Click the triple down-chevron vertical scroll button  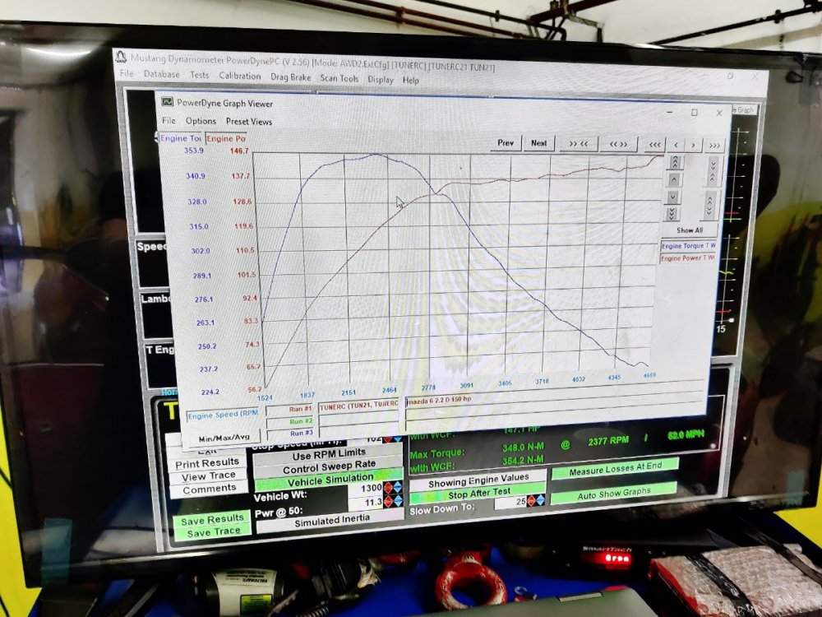672,214
